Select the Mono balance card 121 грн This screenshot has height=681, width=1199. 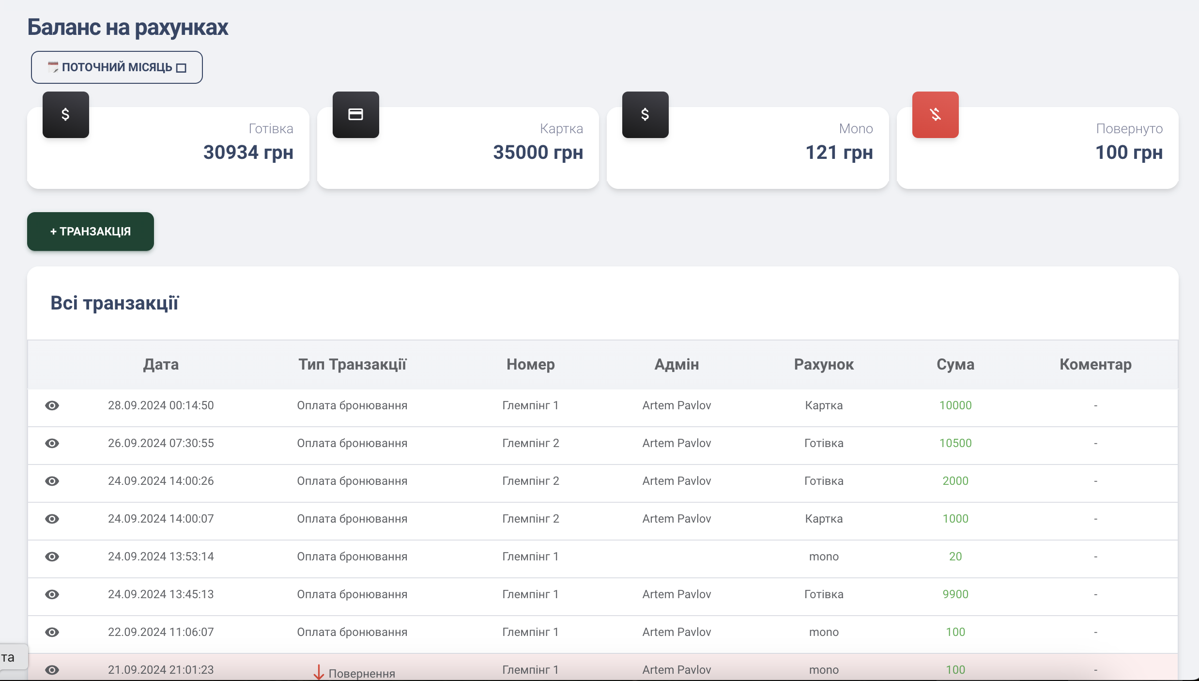tap(748, 148)
